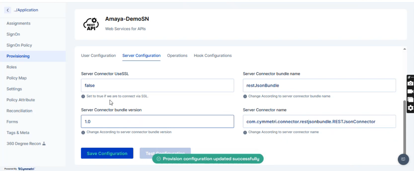Click the video record icon in the side toolbar
The height and width of the screenshot is (171, 414).
pos(410,92)
